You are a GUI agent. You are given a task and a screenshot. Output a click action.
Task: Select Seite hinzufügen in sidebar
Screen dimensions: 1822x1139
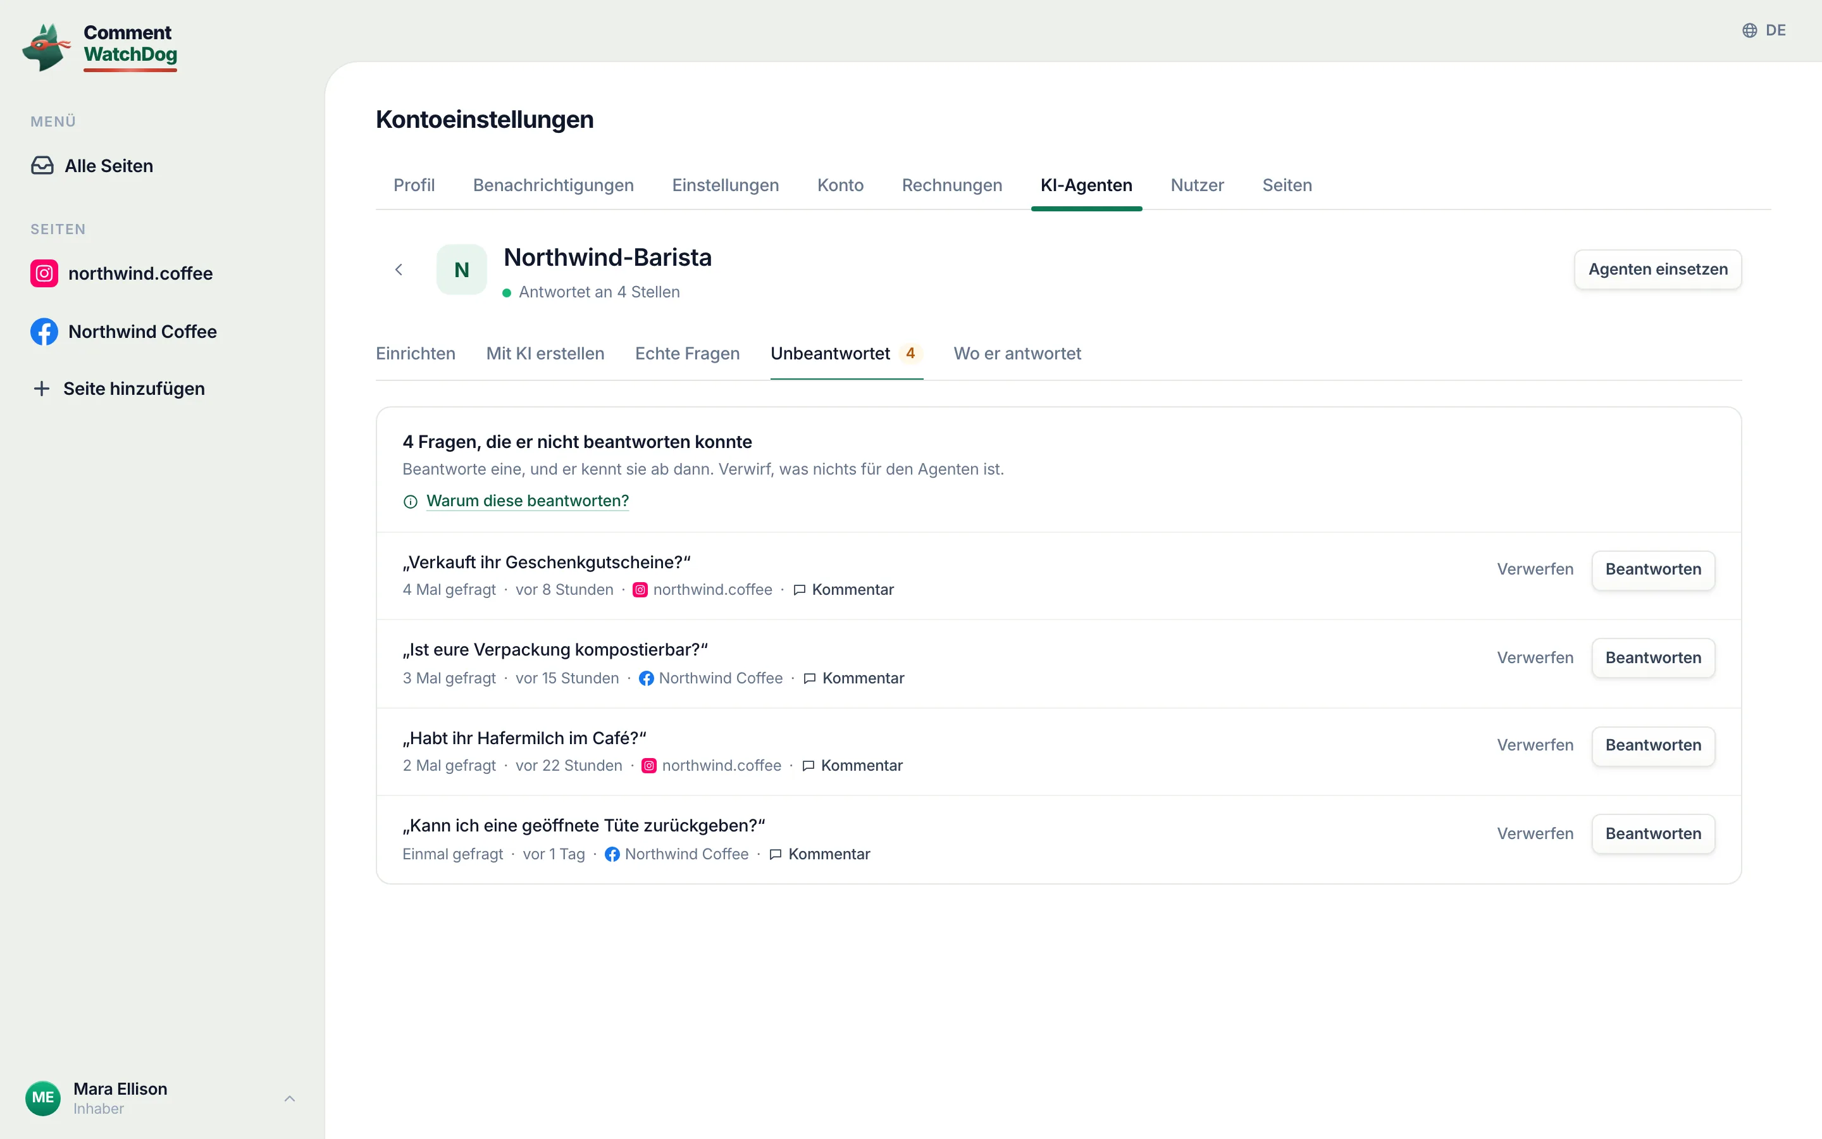(x=118, y=389)
